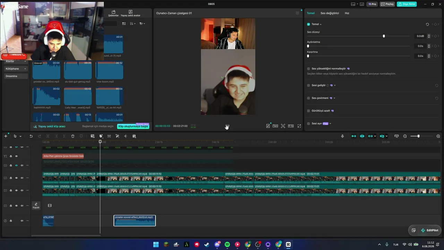Click the focus frame icon in the preview controls
The width and height of the screenshot is (444, 250).
283,126
